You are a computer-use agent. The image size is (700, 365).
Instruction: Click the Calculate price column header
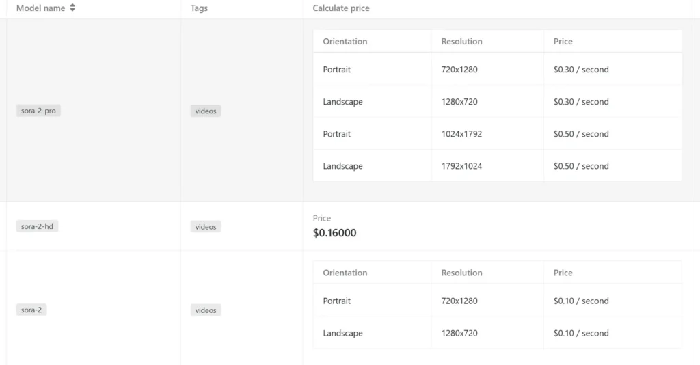pos(341,8)
